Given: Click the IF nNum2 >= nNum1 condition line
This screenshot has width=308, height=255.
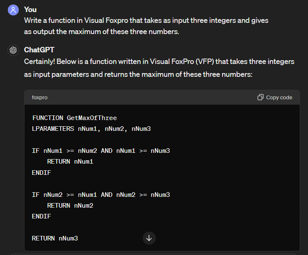Looking at the screenshot, I should point(101,195).
